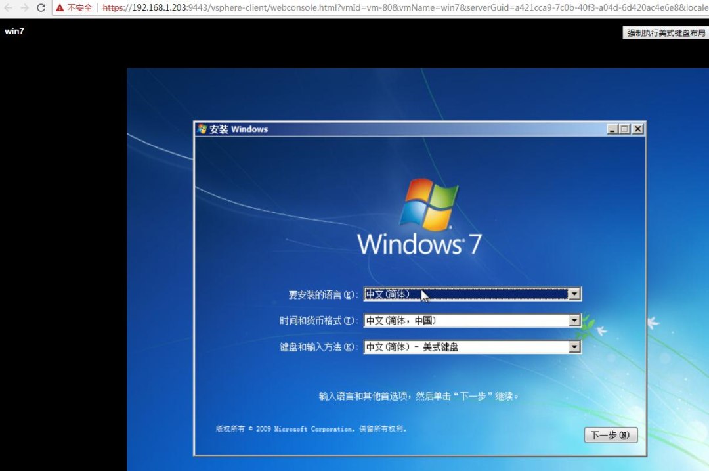709x471 pixels.
Task: Minimize the 安装 Windows dialog
Action: pyautogui.click(x=612, y=129)
